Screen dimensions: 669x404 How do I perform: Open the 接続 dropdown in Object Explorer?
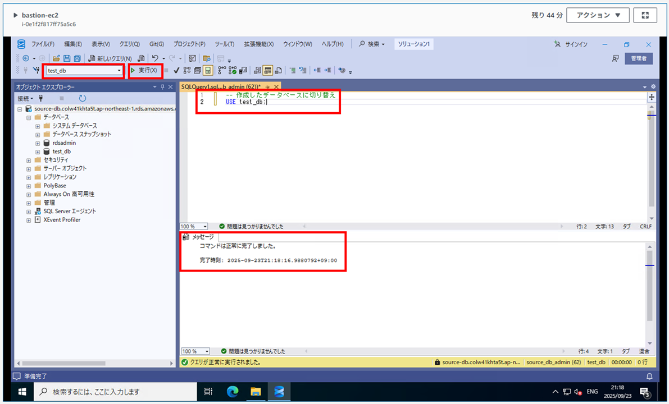pyautogui.click(x=25, y=98)
